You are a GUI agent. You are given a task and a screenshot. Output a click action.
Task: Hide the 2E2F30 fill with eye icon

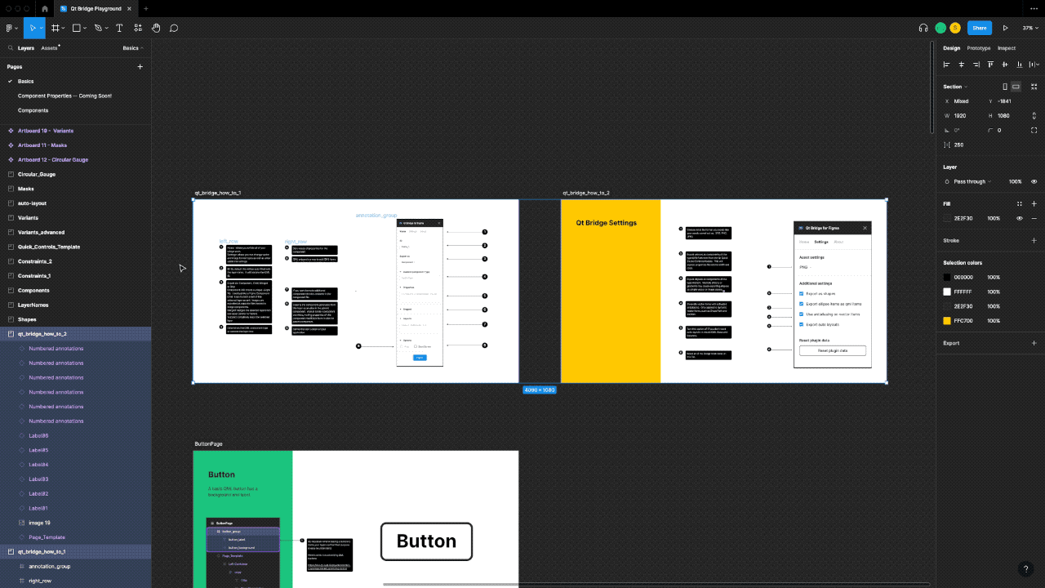1019,218
